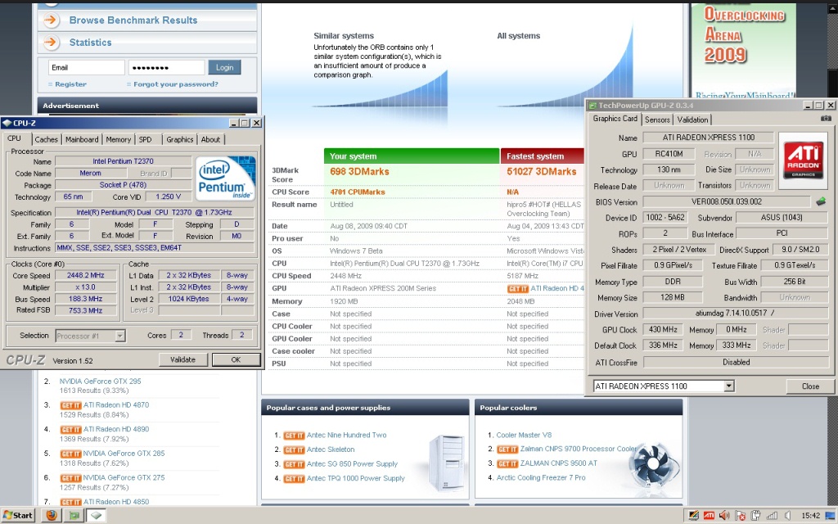Viewport: 838px width, 524px height.
Task: Click GET IT badge in Fastest system GPU row
Action: click(x=518, y=289)
